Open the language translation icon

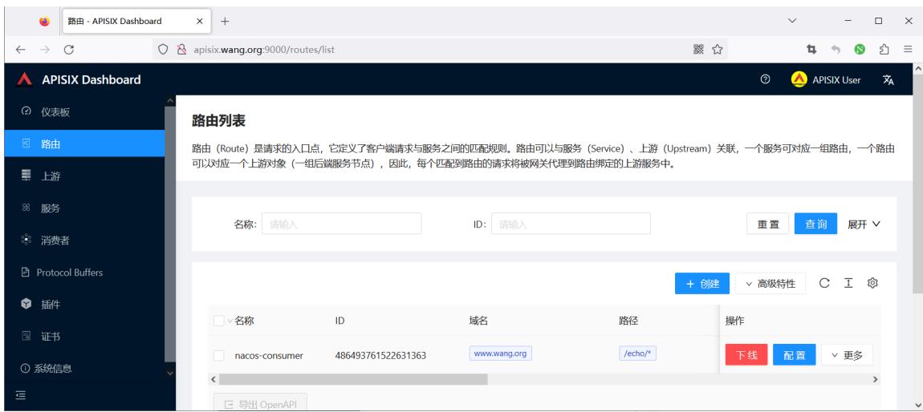tap(888, 80)
